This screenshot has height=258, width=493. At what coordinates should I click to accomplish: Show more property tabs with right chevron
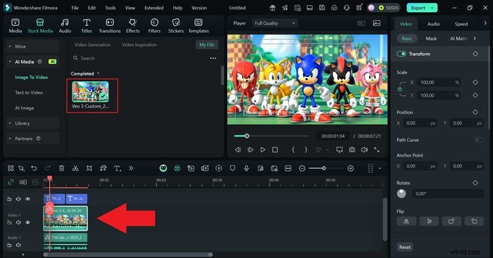pyautogui.click(x=485, y=23)
